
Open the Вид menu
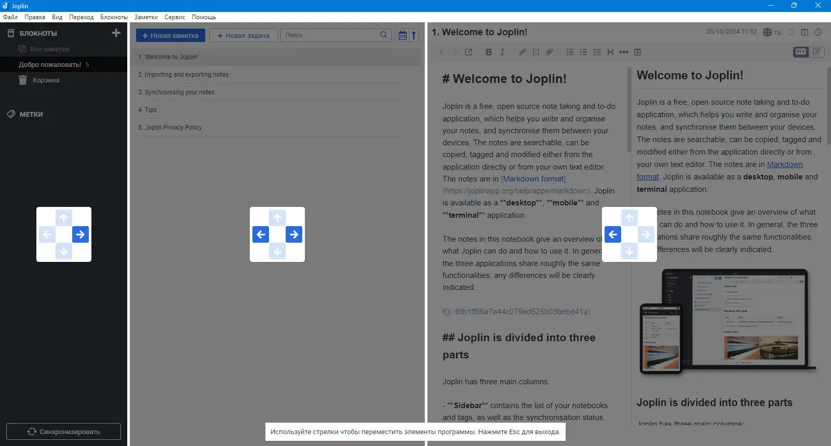click(x=57, y=17)
